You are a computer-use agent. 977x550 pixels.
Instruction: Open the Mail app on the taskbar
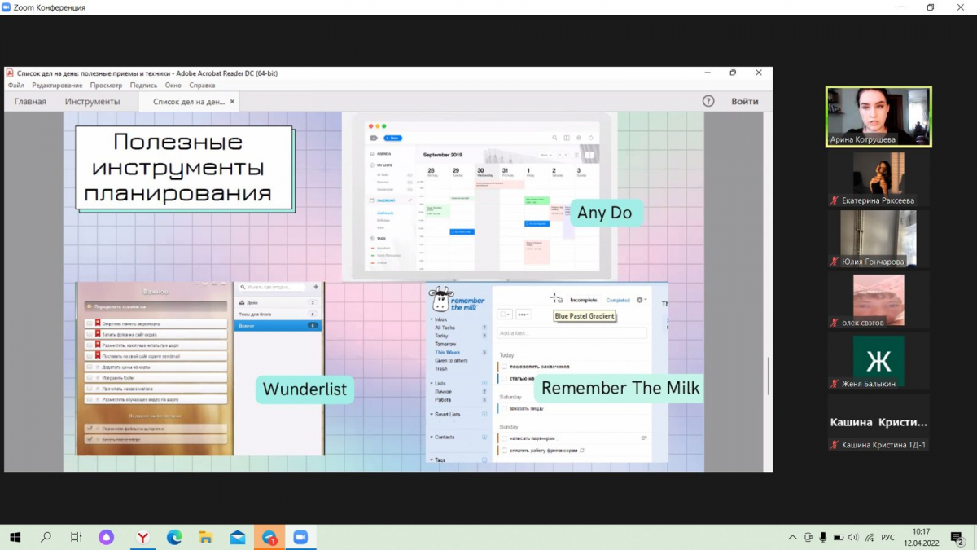238,538
